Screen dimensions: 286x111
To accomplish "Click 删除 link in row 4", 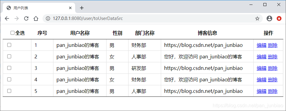I will pyautogui.click(x=273, y=80).
